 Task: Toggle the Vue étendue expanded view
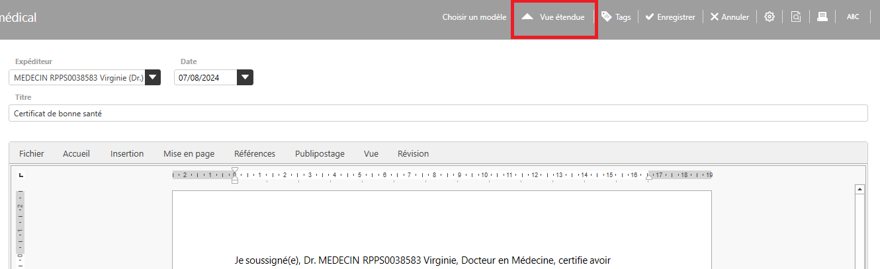pyautogui.click(x=554, y=17)
